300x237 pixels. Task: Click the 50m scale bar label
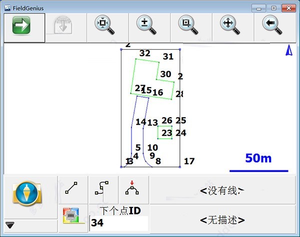pyautogui.click(x=258, y=158)
